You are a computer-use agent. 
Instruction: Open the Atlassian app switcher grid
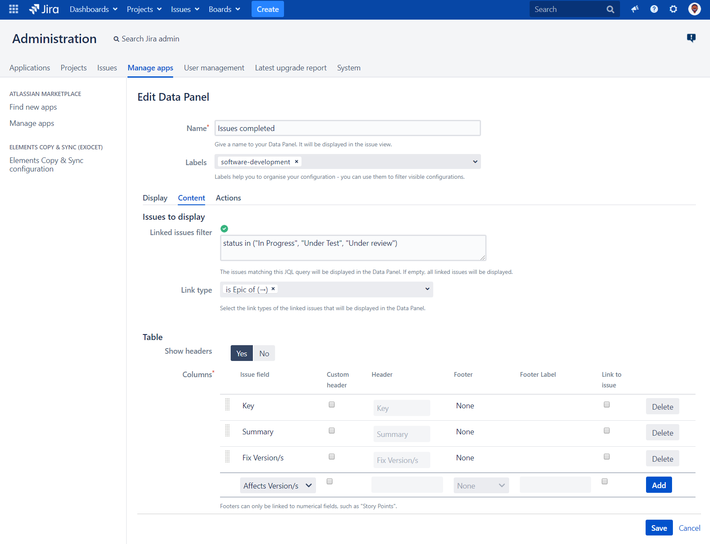pyautogui.click(x=13, y=9)
